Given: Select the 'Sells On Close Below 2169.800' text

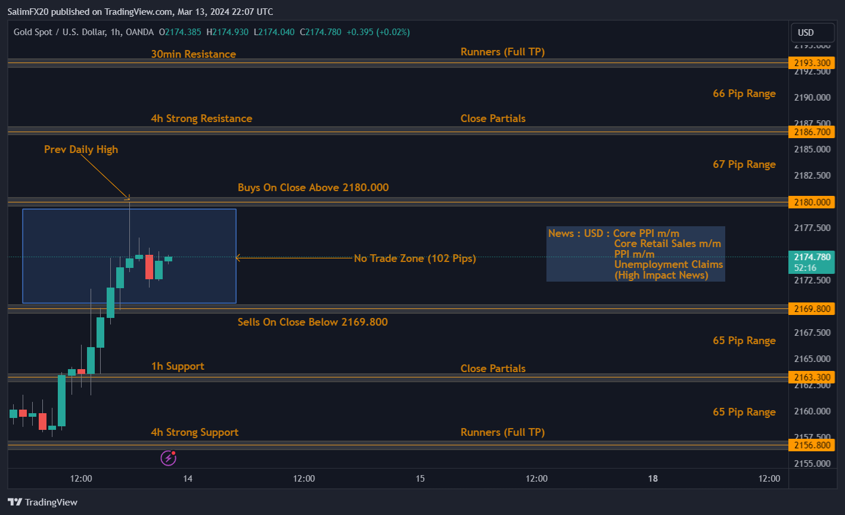Looking at the screenshot, I should pyautogui.click(x=312, y=322).
